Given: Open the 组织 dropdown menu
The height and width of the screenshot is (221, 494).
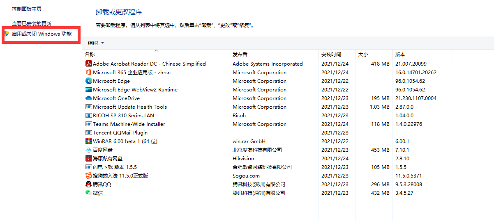Looking at the screenshot, I should (x=96, y=43).
